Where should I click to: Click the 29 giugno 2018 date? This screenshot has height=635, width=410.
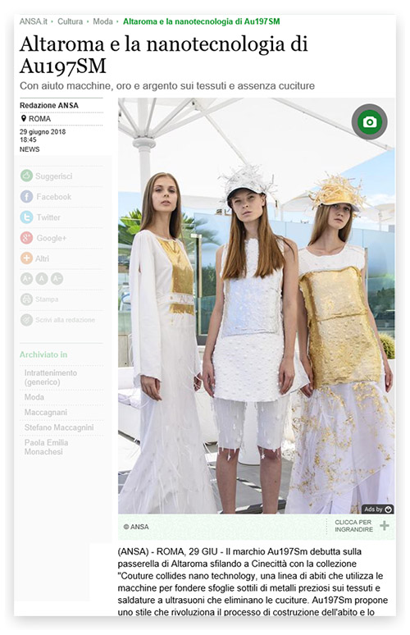pyautogui.click(x=43, y=131)
